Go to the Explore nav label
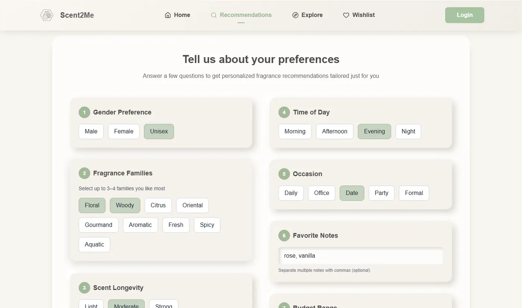This screenshot has height=308, width=522. [312, 15]
